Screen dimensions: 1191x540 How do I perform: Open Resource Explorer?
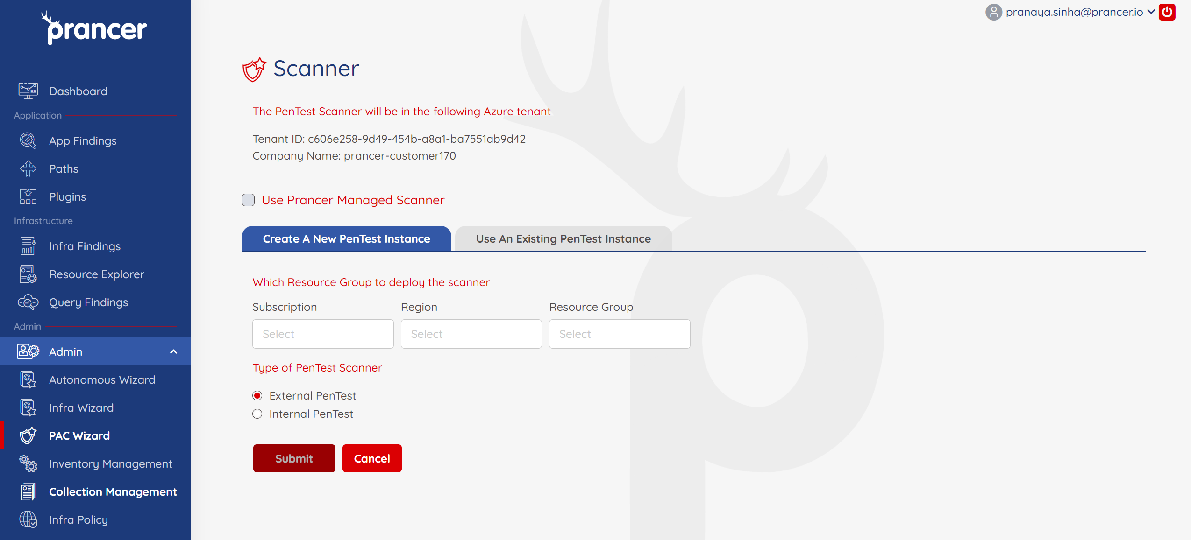point(96,274)
